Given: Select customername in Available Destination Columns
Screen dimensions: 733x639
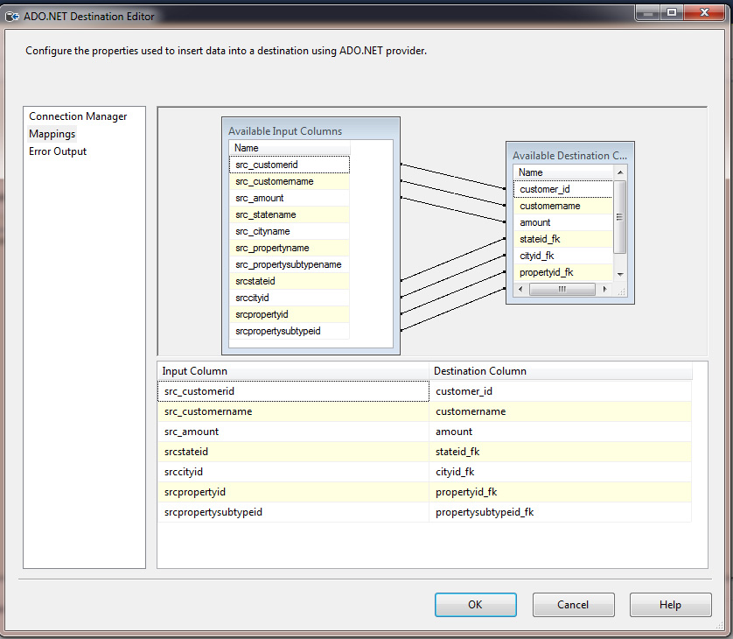Looking at the screenshot, I should [x=562, y=206].
